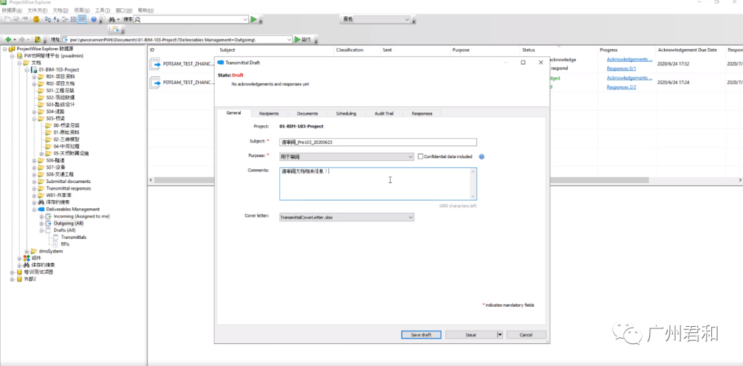Open the first row's Acknowledgements link
743x366 pixels.
coord(629,59)
